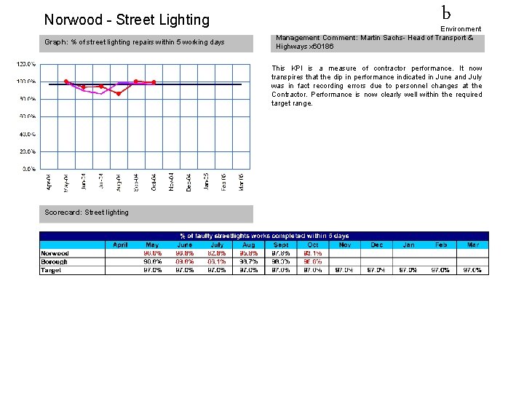Image resolution: width=524 pixels, height=393 pixels.
Task: Click the Feb-05 x-axis label on the graph
Action: pyautogui.click(x=223, y=182)
